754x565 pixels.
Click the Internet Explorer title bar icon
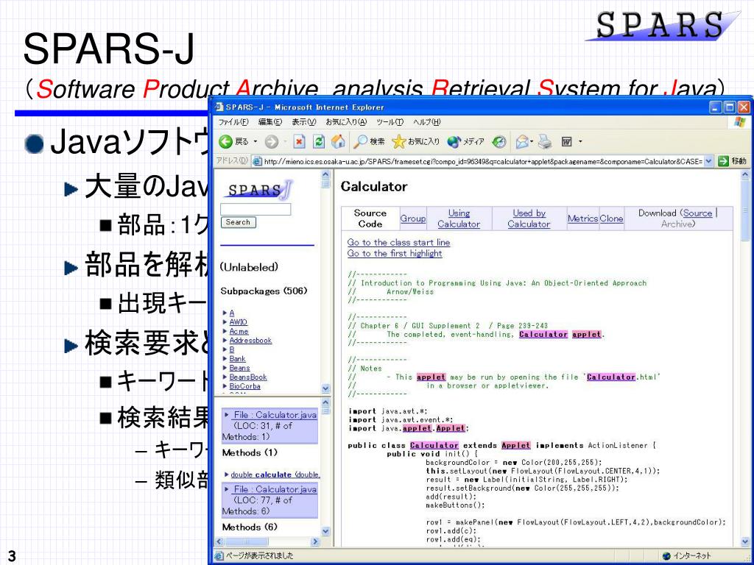tap(219, 107)
